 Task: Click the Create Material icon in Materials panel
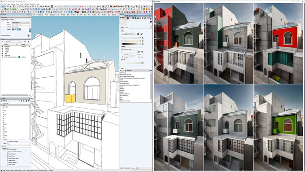pyautogui.click(x=151, y=22)
